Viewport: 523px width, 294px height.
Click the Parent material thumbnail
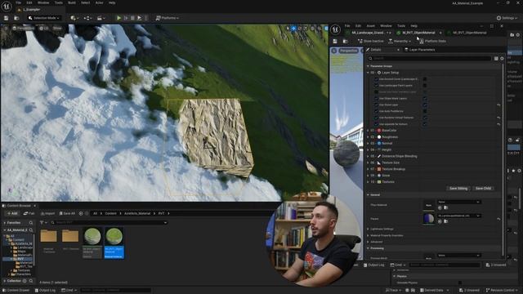(x=428, y=219)
